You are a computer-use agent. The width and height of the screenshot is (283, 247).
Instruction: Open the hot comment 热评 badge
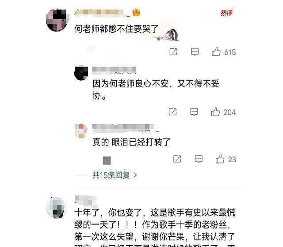[x=226, y=12]
